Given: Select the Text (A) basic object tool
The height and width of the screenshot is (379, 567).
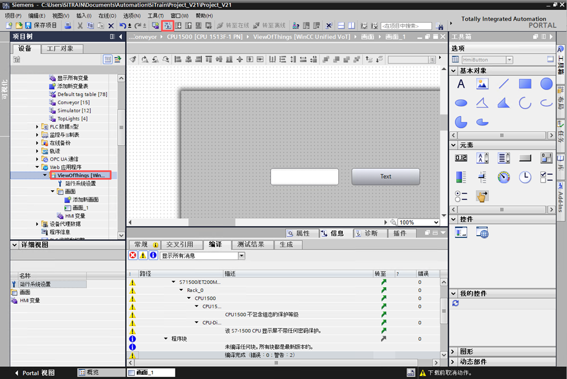Looking at the screenshot, I should 461,84.
